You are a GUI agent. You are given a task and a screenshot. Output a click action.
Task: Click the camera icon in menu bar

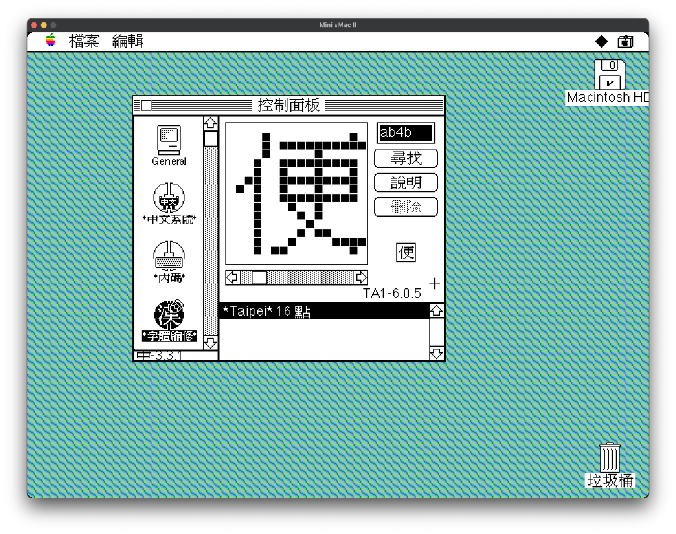[625, 42]
